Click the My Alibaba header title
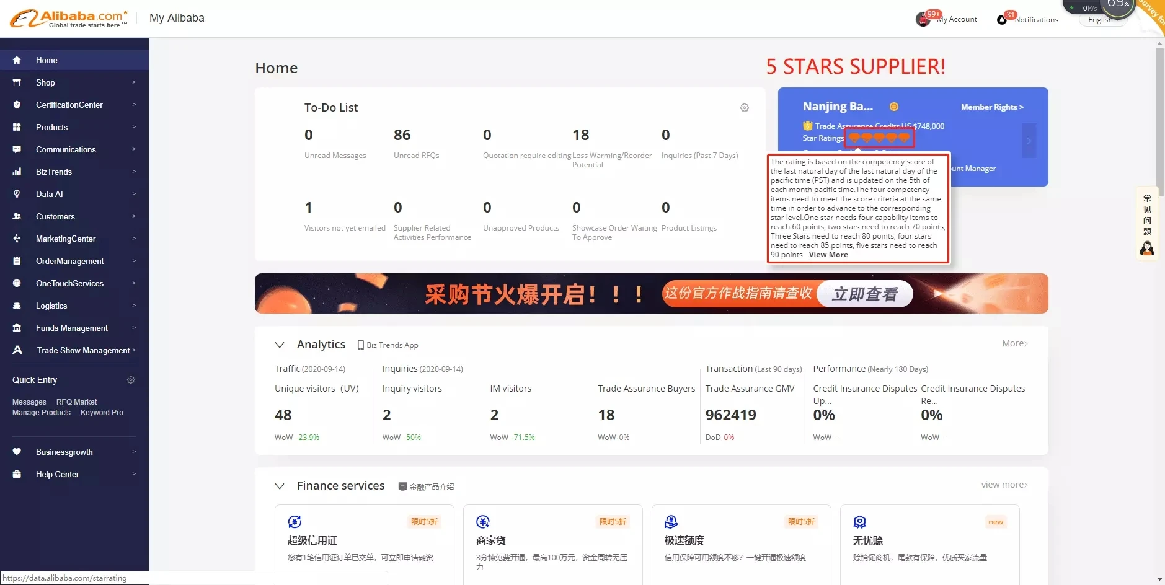The width and height of the screenshot is (1165, 585). [x=177, y=18]
